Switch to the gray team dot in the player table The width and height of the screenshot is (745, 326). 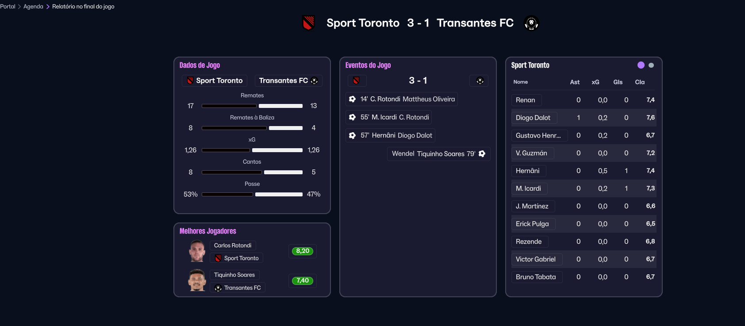(651, 65)
